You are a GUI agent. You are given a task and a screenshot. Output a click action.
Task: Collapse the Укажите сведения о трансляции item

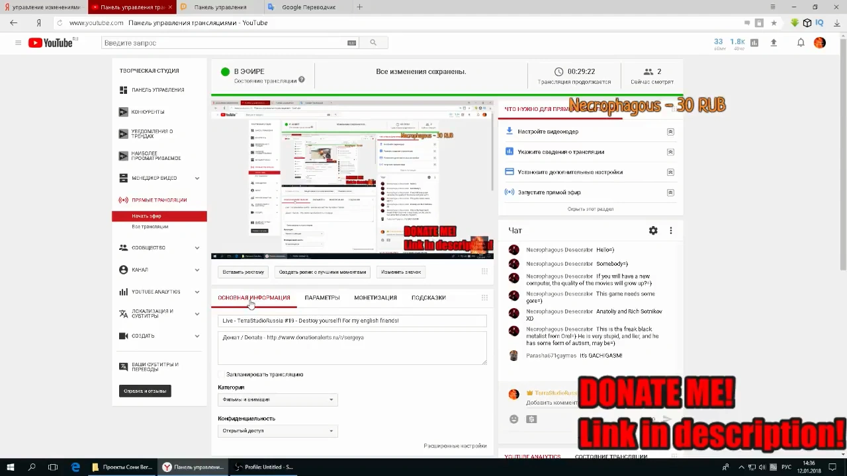click(x=670, y=152)
